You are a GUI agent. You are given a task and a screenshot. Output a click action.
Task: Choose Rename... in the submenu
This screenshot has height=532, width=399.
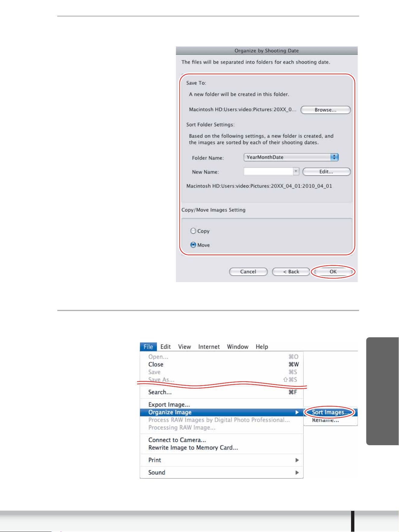point(331,420)
